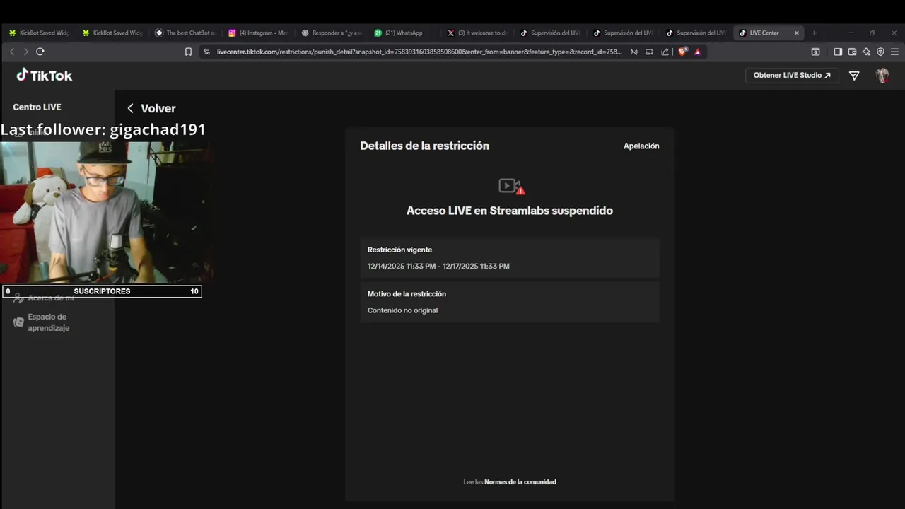Image resolution: width=905 pixels, height=509 pixels.
Task: Click the TikTok logo
Action: coord(45,75)
